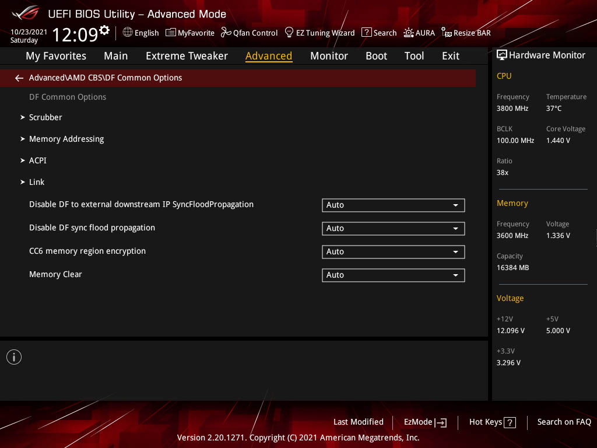
Task: Click the CPU frequency 3800 MHz value
Action: [512, 108]
